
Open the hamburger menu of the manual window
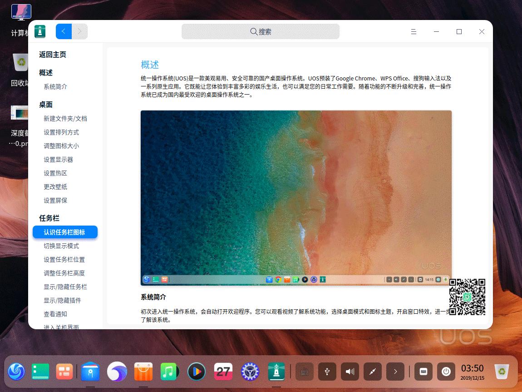coord(414,31)
